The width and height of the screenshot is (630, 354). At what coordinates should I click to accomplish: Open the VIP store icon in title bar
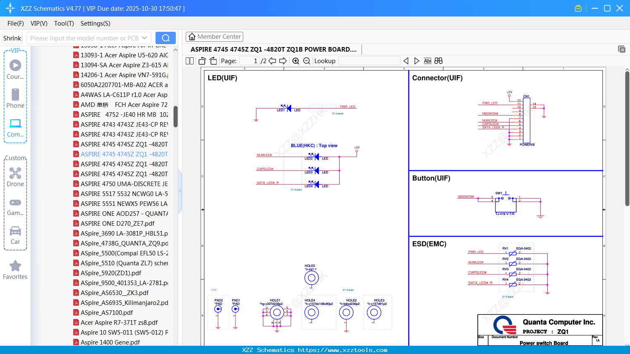tap(578, 8)
